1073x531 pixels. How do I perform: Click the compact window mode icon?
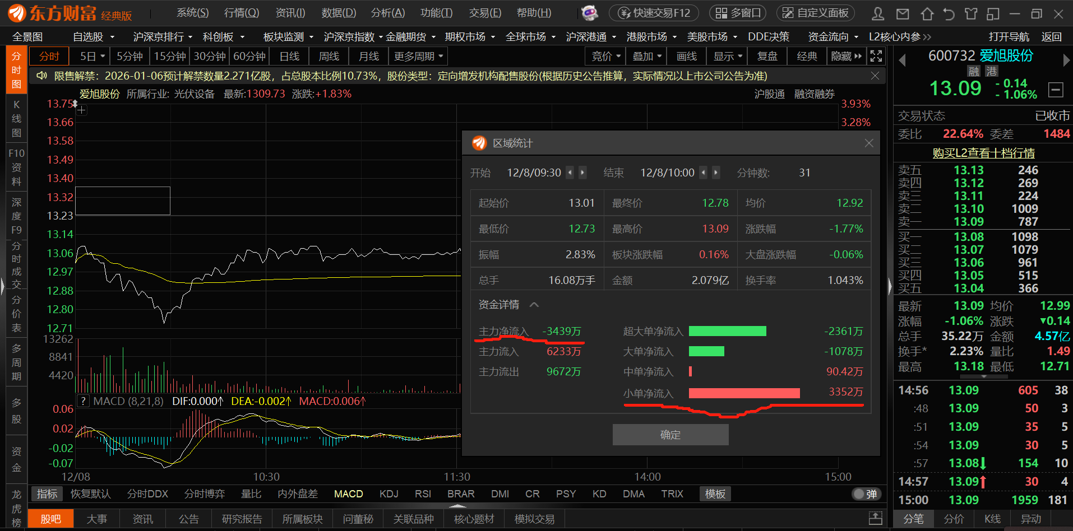[993, 13]
